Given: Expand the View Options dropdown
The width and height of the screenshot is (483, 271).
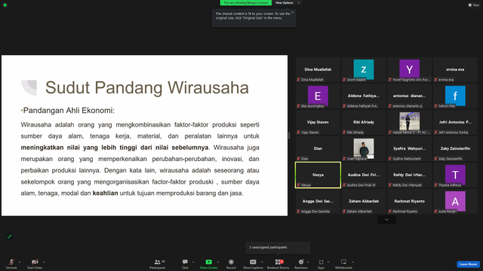Looking at the screenshot, I should pos(287,3).
